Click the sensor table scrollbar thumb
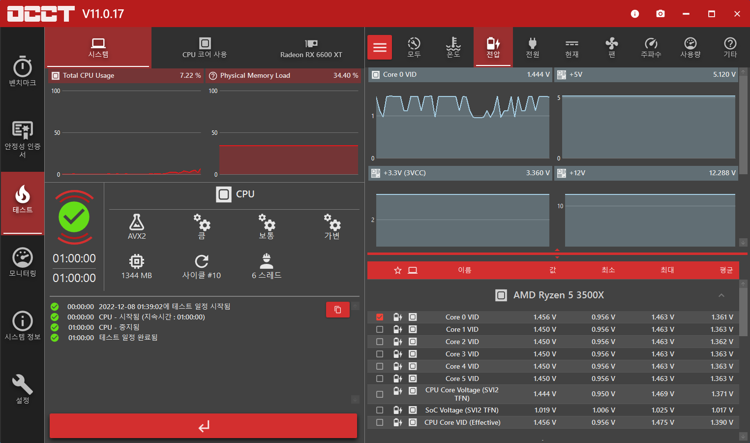Image resolution: width=750 pixels, height=443 pixels. coord(743,312)
